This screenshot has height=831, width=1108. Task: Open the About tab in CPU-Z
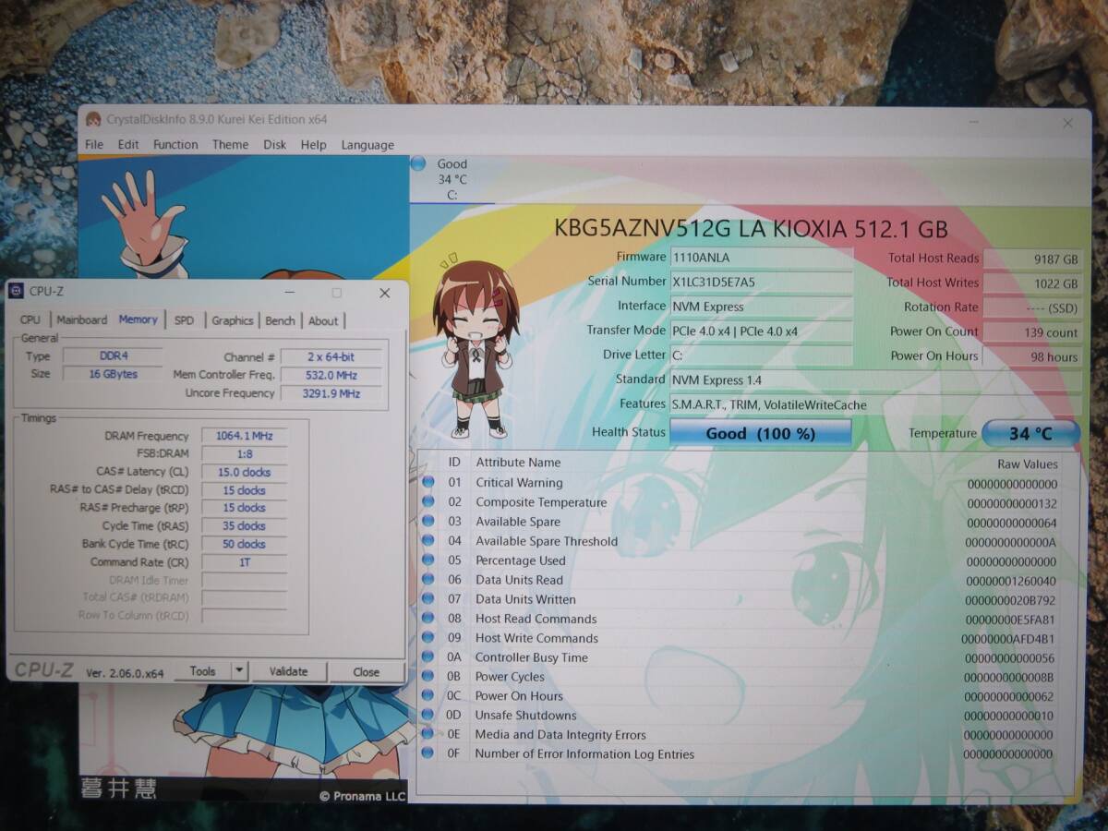323,320
